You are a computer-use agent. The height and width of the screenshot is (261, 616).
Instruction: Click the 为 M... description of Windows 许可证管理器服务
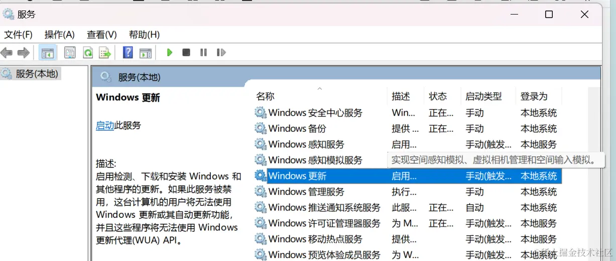click(405, 223)
